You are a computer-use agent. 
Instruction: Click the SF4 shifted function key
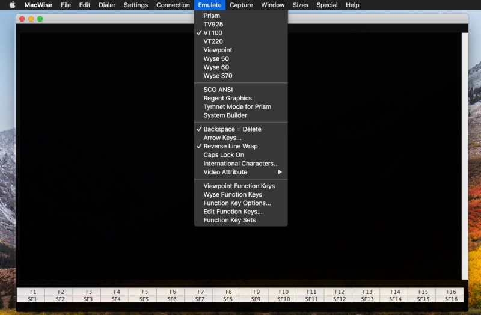tap(115, 299)
